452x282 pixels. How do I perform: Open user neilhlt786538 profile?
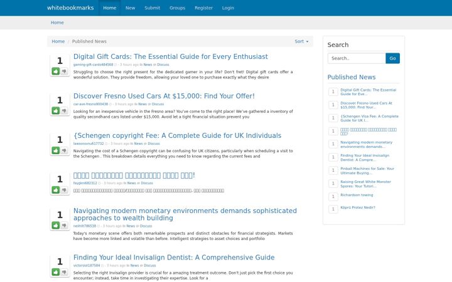pyautogui.click(x=85, y=226)
